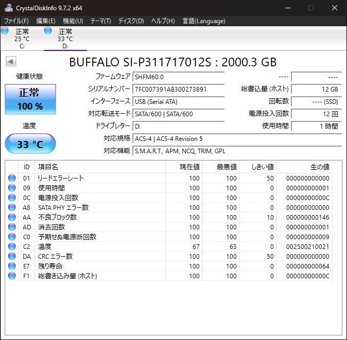
Task: Click power on count value 12 回
Action: [x=317, y=114]
